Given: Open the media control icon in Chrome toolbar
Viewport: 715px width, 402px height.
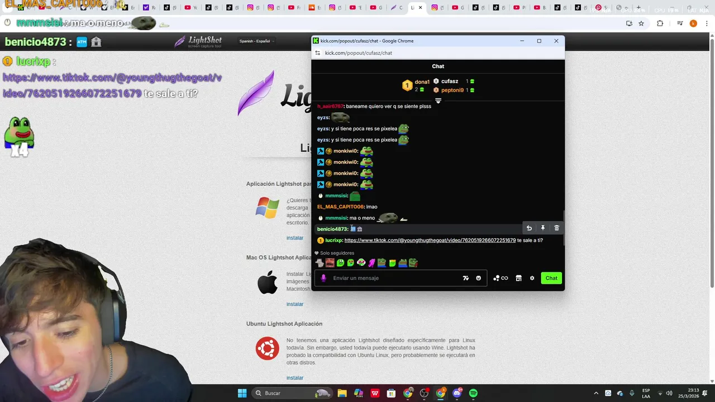Looking at the screenshot, I should pos(680,23).
